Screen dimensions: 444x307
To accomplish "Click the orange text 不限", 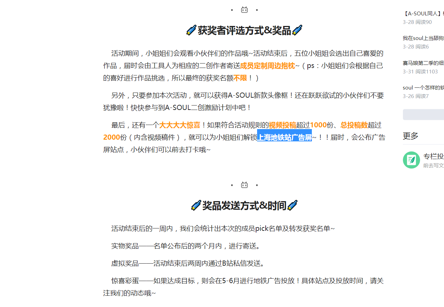I will coord(240,78).
